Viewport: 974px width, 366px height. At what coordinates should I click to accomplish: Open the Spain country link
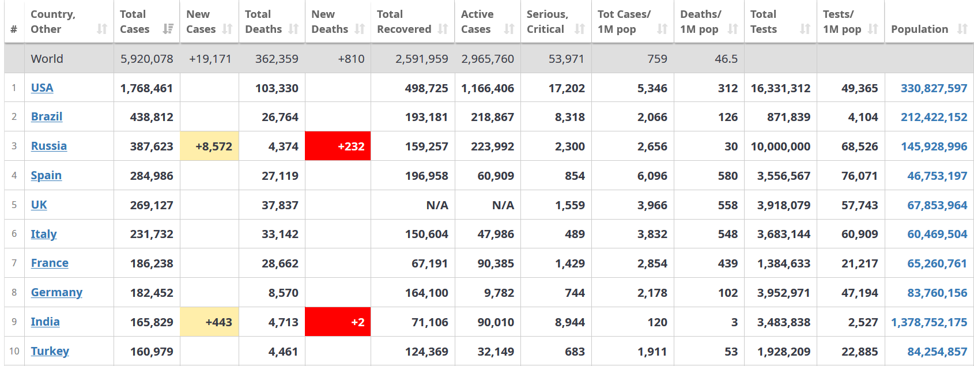coord(46,175)
